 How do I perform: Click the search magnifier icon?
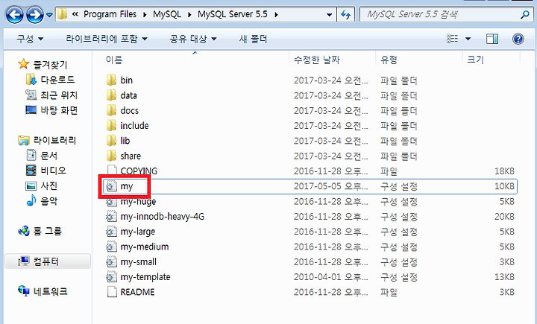pyautogui.click(x=524, y=14)
